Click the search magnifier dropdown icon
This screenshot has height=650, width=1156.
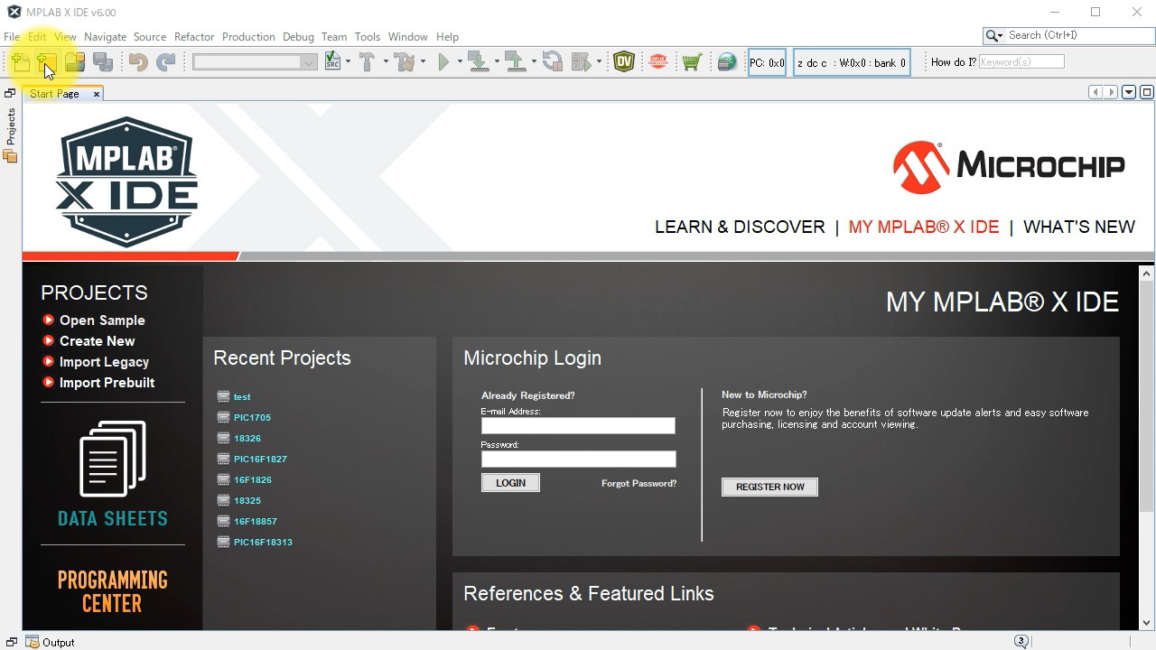pyautogui.click(x=994, y=35)
